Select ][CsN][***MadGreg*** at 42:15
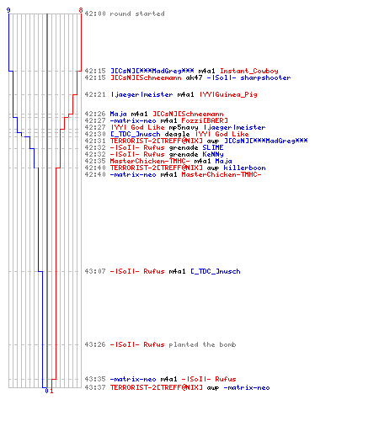This screenshot has height=421, width=379. pyautogui.click(x=152, y=71)
